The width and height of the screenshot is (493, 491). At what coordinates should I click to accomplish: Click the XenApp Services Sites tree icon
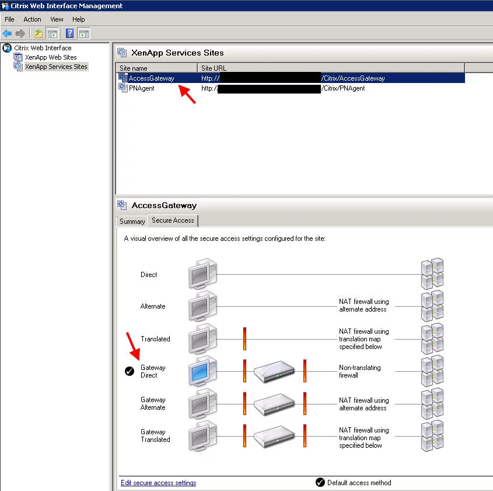18,67
